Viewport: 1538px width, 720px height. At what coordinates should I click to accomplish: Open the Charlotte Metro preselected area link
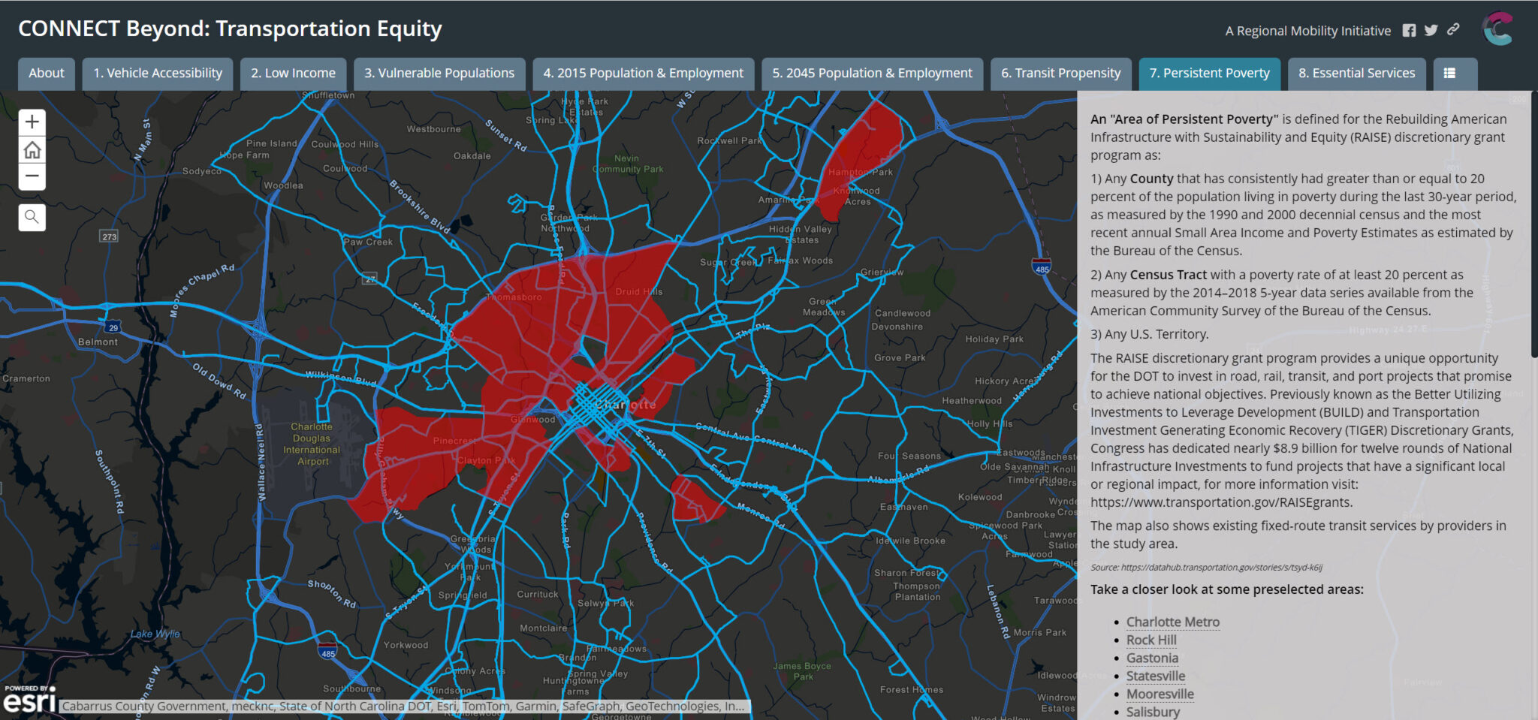point(1173,622)
